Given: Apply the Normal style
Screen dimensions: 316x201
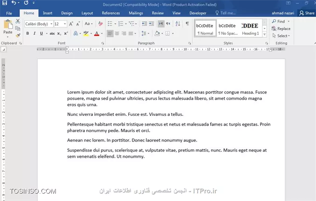Looking at the screenshot, I should point(205,28).
